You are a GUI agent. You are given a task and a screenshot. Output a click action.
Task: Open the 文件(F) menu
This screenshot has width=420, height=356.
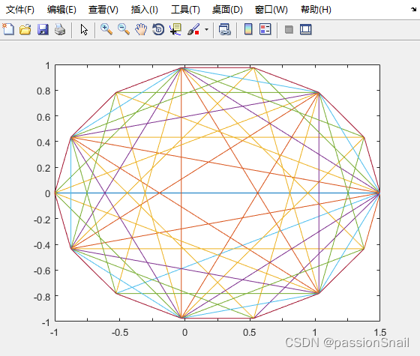point(20,10)
